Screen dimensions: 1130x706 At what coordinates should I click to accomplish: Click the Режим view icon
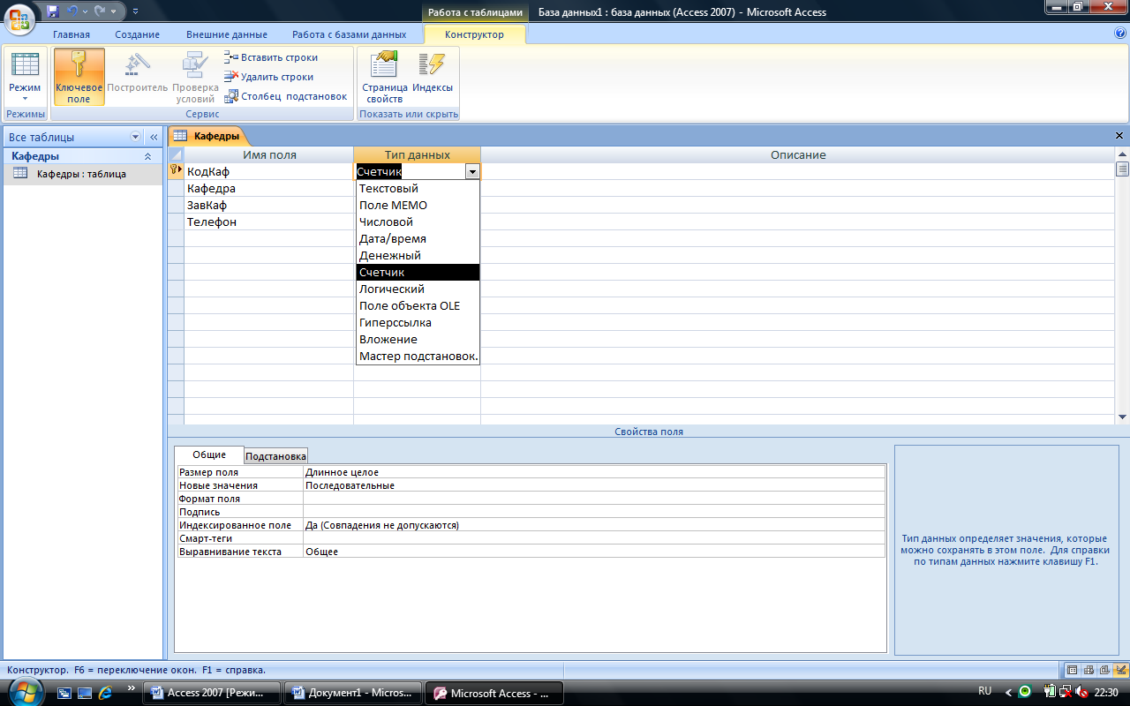tap(25, 66)
